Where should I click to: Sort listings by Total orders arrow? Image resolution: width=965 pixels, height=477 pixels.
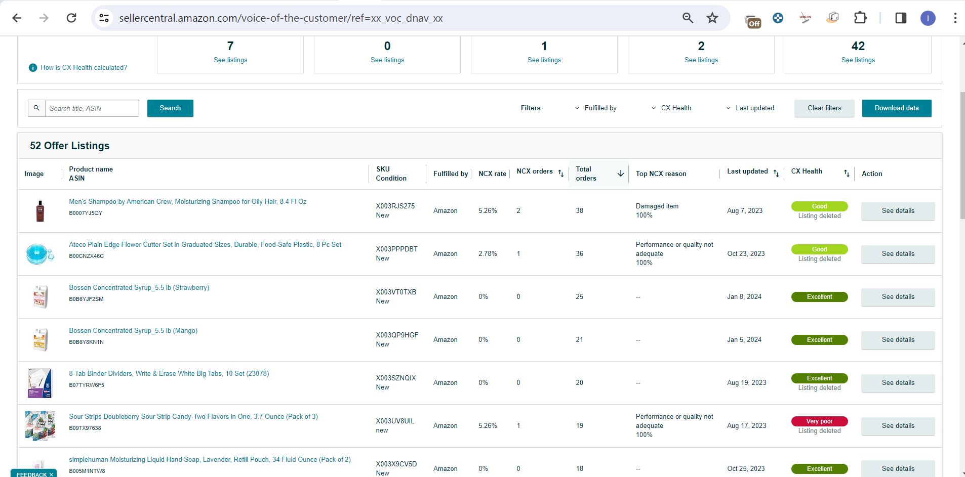tap(621, 174)
